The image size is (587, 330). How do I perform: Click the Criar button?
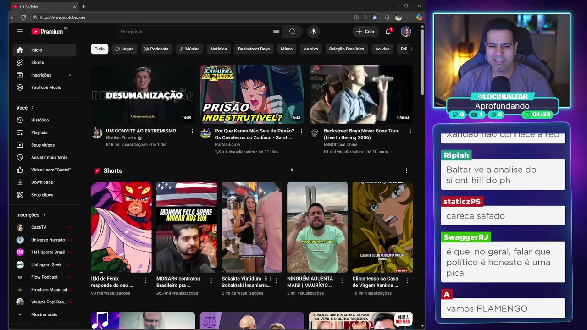point(365,32)
